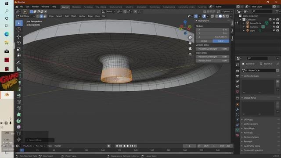The width and height of the screenshot is (281, 158).
Task: Select the Annotate tool
Action: [19, 62]
